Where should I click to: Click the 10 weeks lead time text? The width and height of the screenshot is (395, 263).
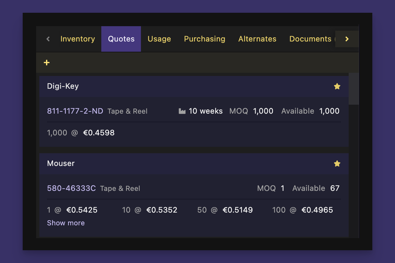pos(205,111)
